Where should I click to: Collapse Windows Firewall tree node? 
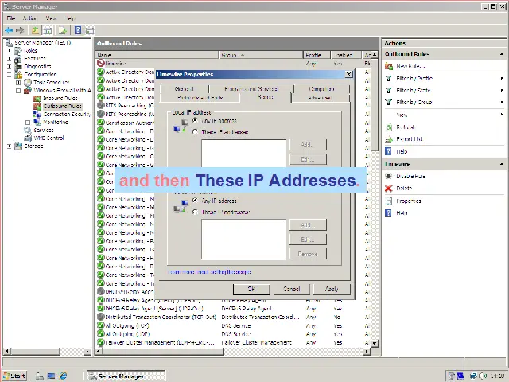click(18, 91)
